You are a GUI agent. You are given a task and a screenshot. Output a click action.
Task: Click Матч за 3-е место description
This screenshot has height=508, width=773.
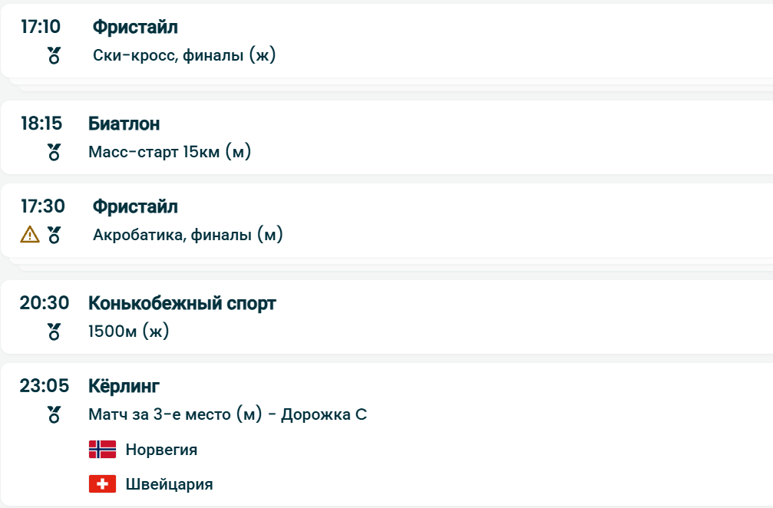tap(228, 415)
